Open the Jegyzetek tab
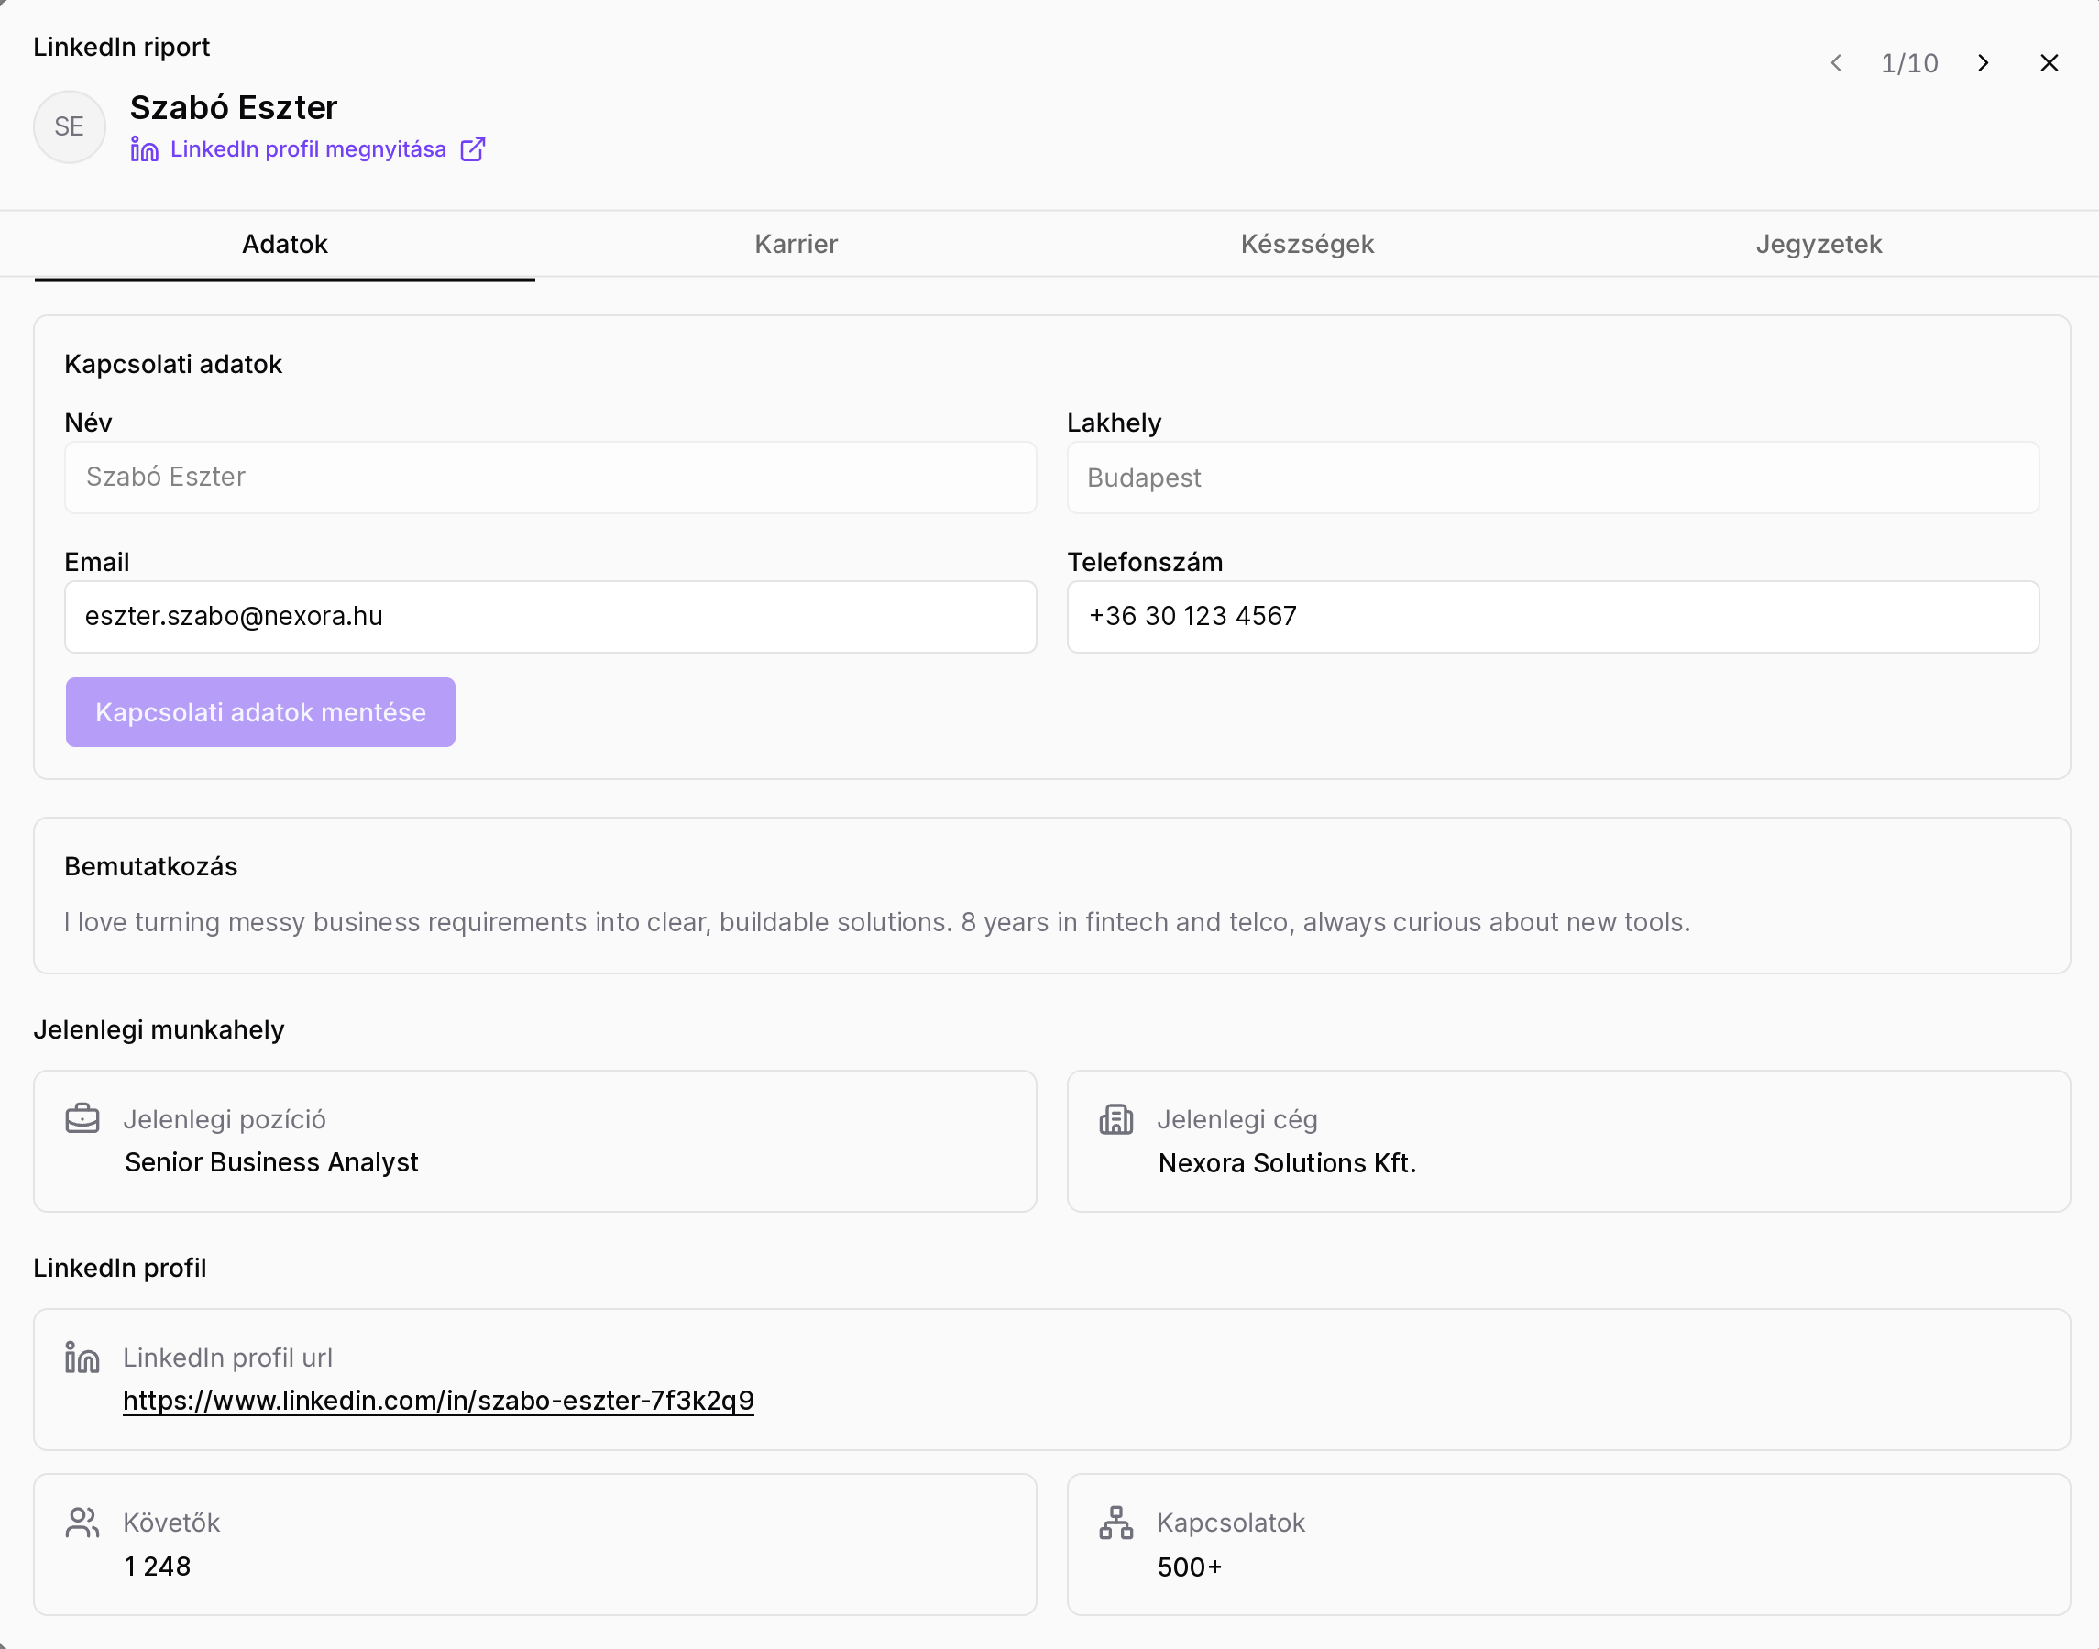This screenshot has height=1649, width=2099. [1819, 244]
